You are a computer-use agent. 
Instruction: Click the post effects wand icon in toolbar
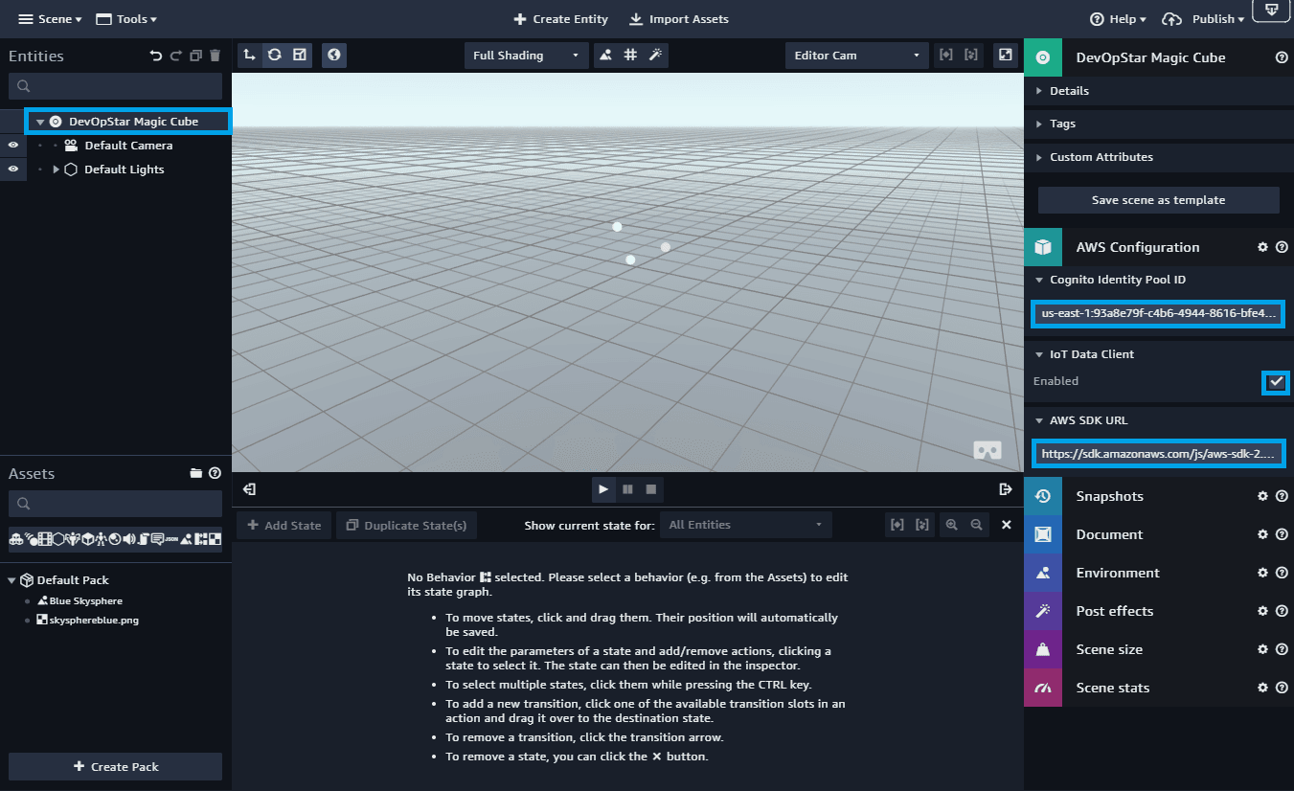655,56
